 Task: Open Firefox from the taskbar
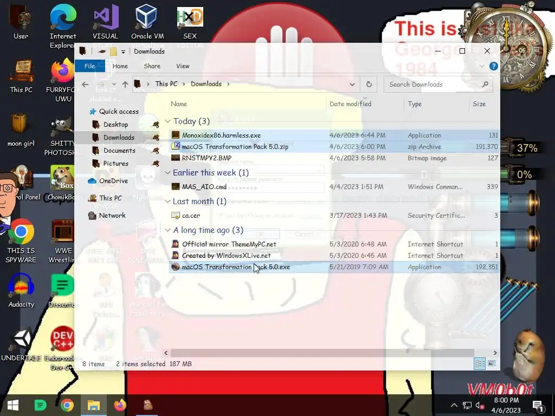[x=120, y=405]
